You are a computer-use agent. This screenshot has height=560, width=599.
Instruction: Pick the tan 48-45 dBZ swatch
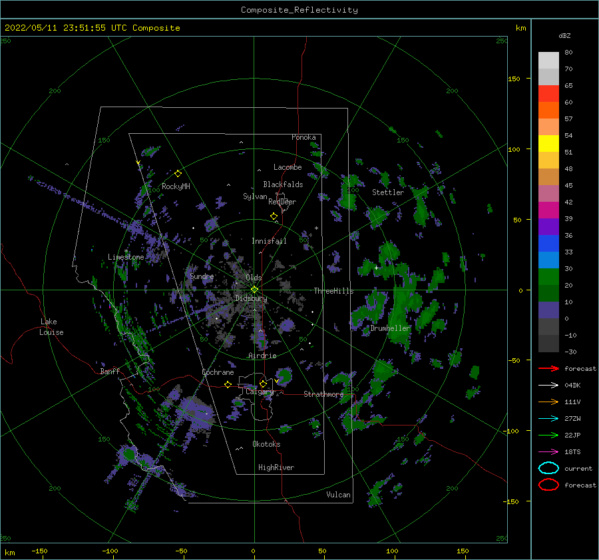(x=548, y=176)
